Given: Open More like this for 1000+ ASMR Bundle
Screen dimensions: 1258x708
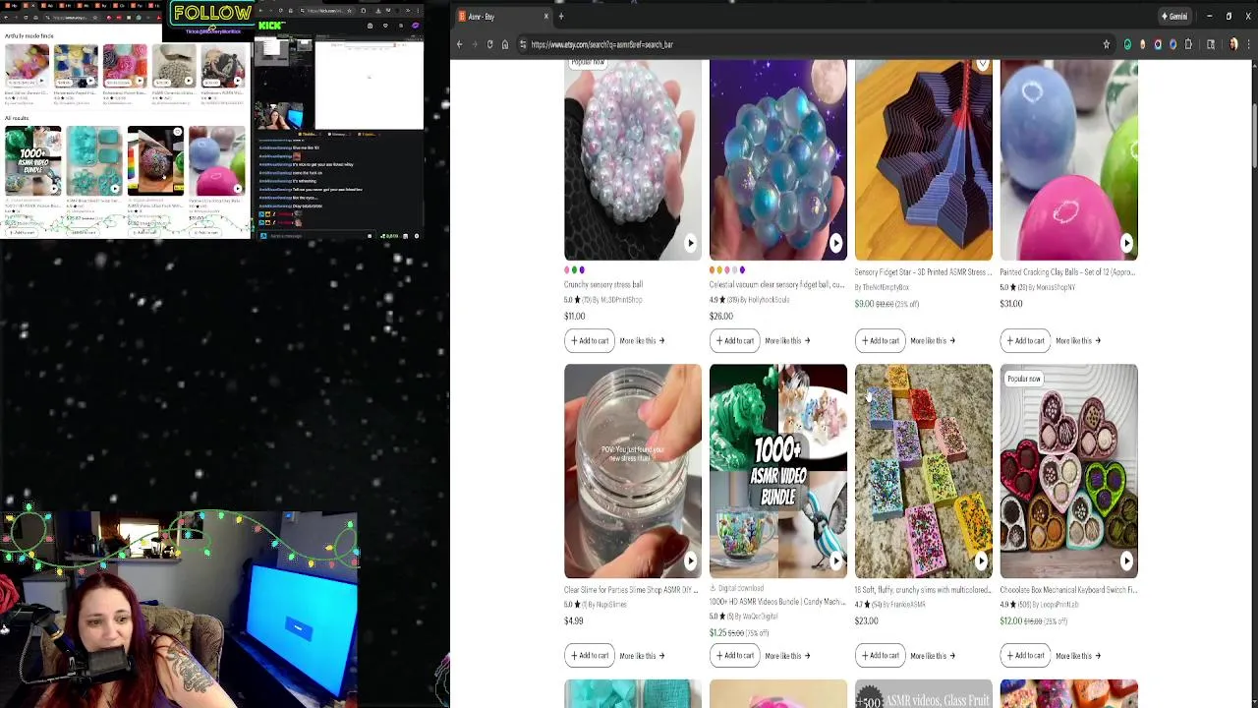Looking at the screenshot, I should point(787,655).
